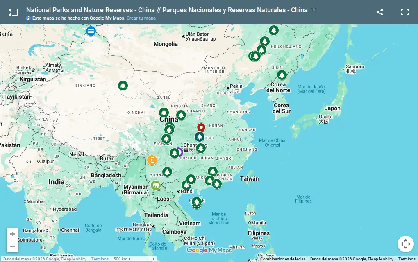Open the Términos link in the bottom-right corner

coord(407,259)
